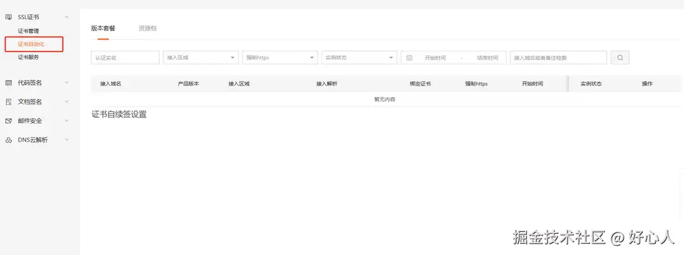This screenshot has height=255, width=684.
Task: Click the 开始时间 column header
Action: [532, 83]
